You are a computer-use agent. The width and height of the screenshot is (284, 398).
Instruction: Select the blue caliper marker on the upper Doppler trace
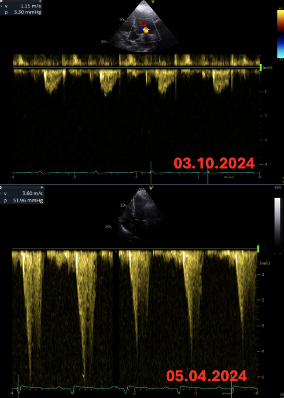[106, 95]
